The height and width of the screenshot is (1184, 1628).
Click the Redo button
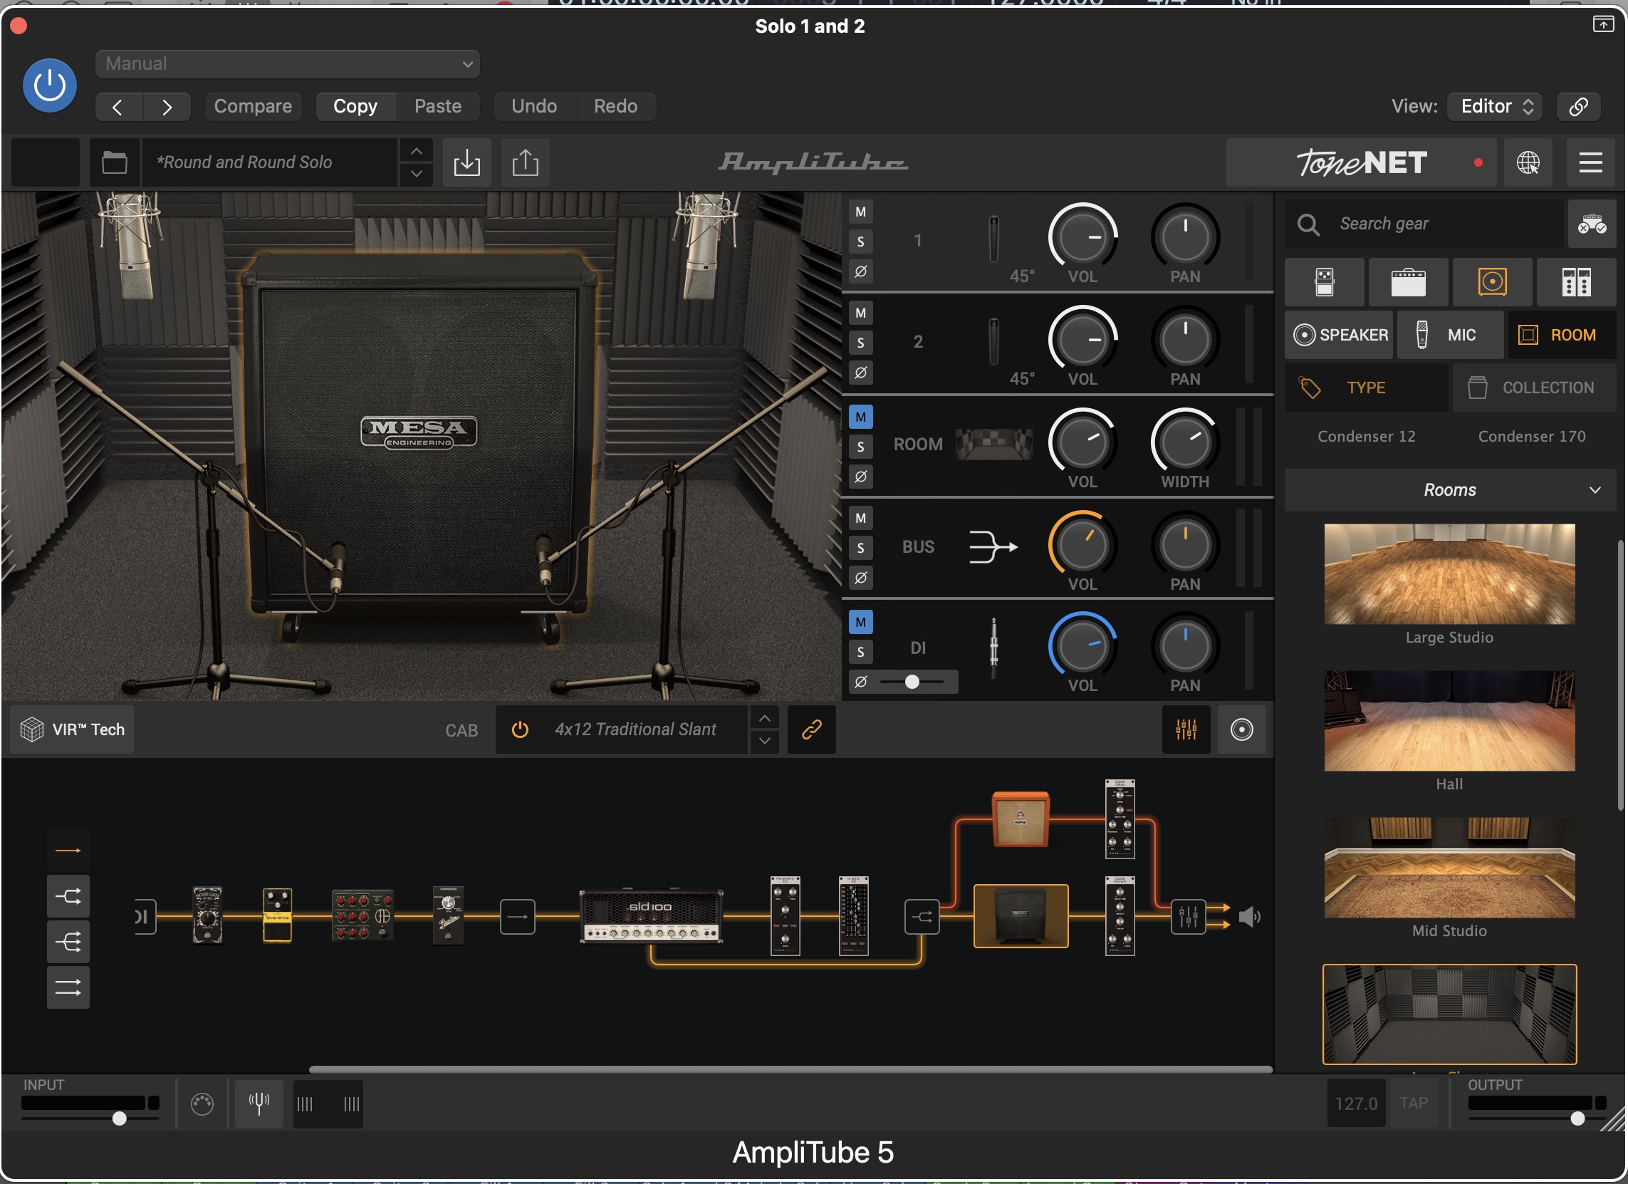click(x=615, y=106)
